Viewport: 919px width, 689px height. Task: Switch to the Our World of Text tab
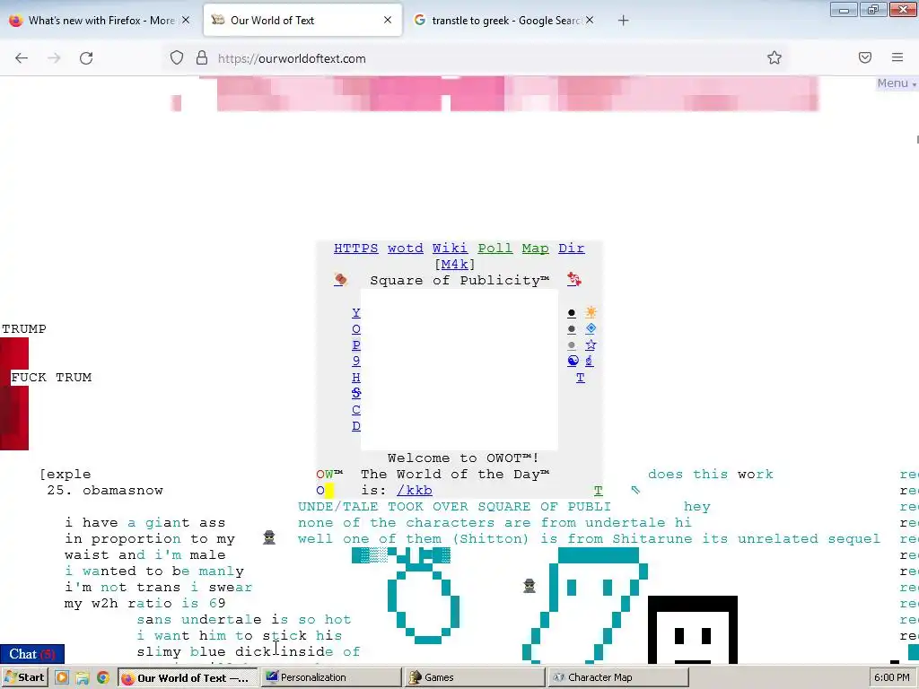302,21
